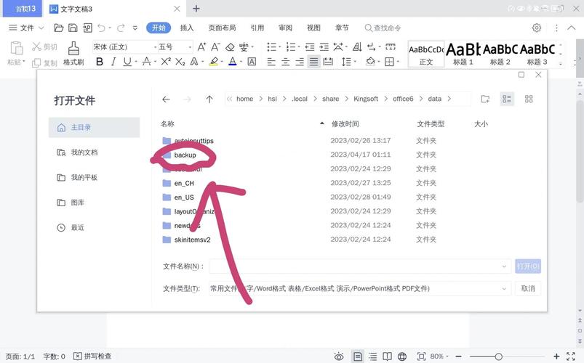Switch dialog to grid icon view
Image resolution: width=584 pixels, height=363 pixels.
click(529, 99)
